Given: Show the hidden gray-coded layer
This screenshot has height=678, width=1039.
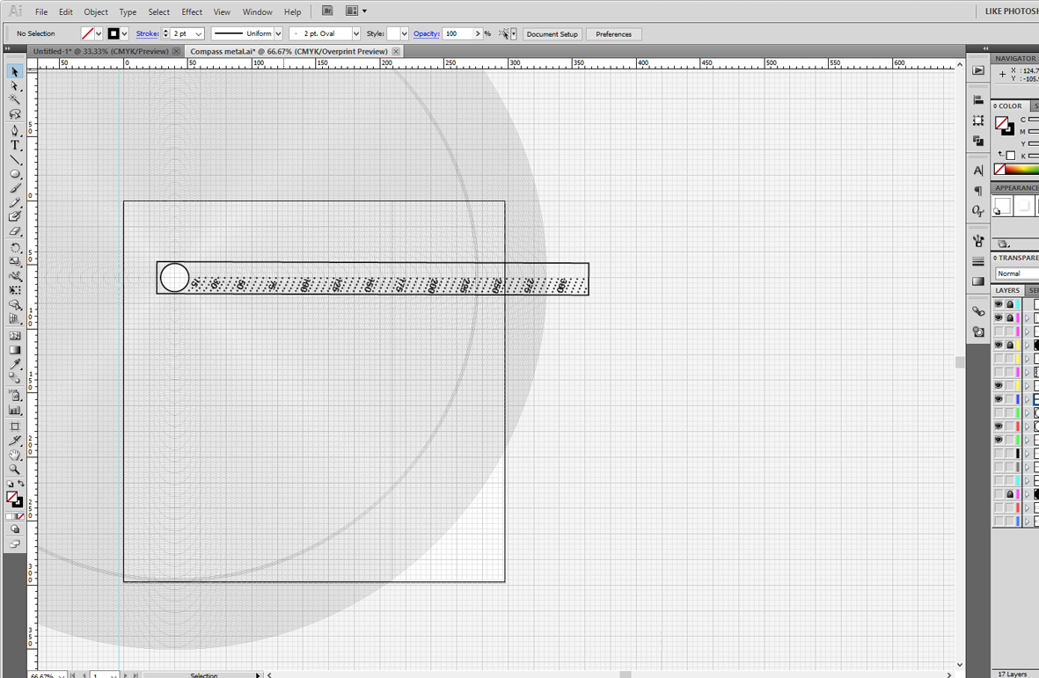Looking at the screenshot, I should click(999, 467).
